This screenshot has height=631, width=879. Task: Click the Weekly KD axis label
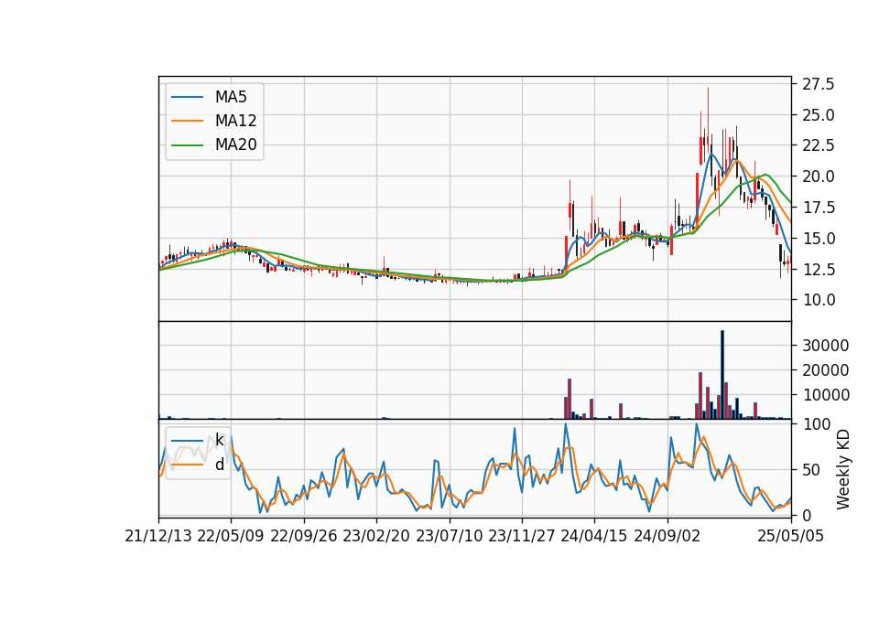click(842, 469)
